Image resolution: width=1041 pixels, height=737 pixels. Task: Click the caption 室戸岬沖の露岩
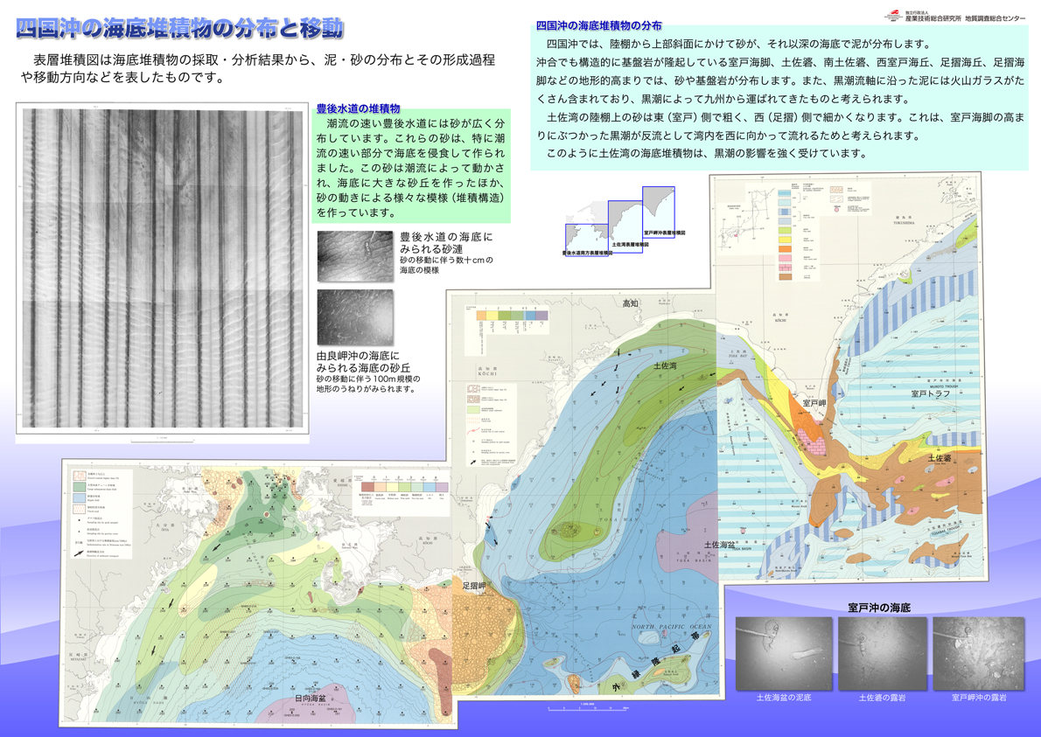click(979, 697)
